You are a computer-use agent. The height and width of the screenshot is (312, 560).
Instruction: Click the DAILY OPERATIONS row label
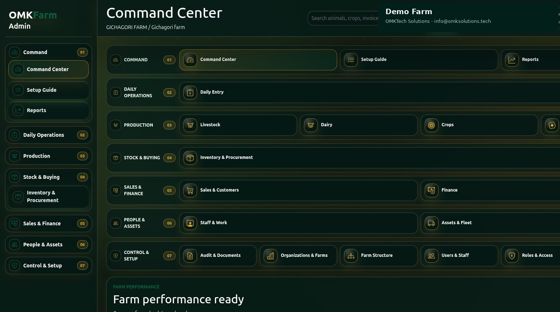pos(138,93)
